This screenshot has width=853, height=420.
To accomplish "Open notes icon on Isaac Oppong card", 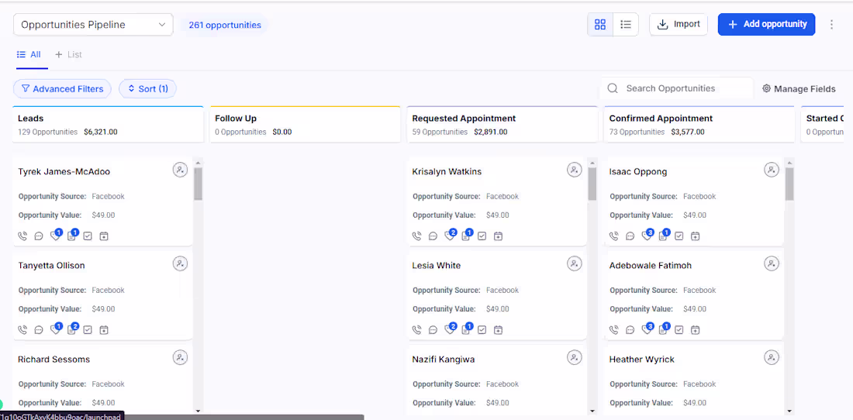I will (x=664, y=236).
